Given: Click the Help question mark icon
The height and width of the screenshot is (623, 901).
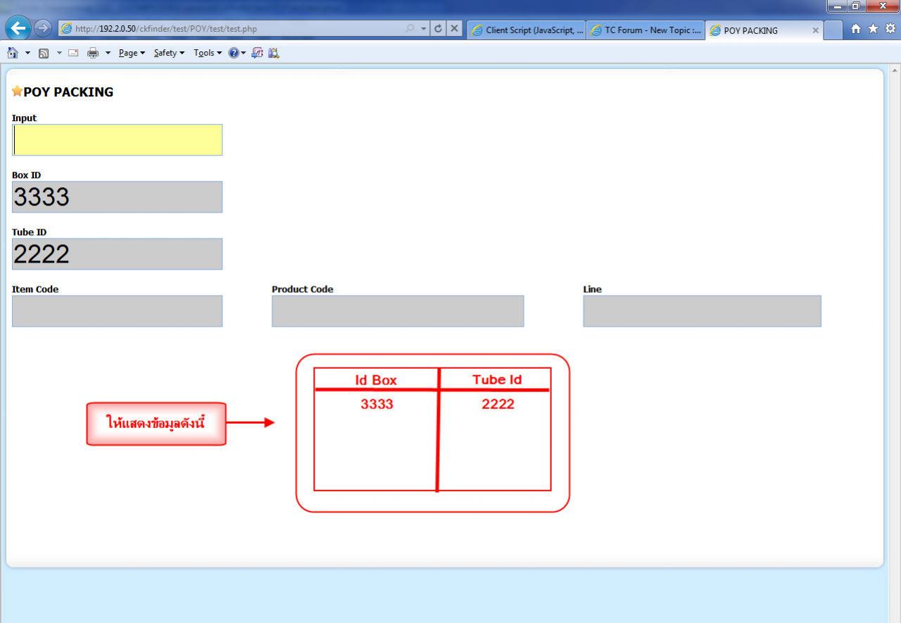Looking at the screenshot, I should (234, 53).
